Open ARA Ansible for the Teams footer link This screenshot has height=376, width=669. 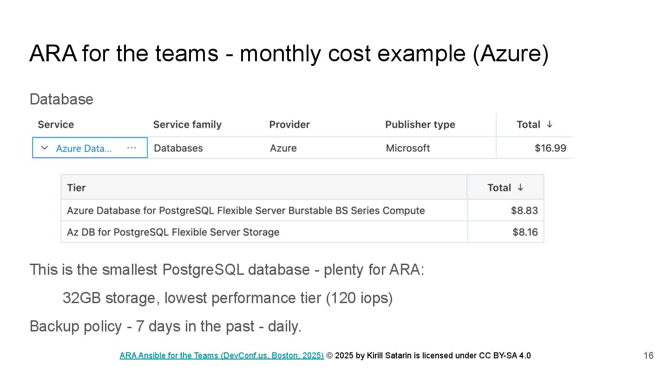click(x=222, y=356)
